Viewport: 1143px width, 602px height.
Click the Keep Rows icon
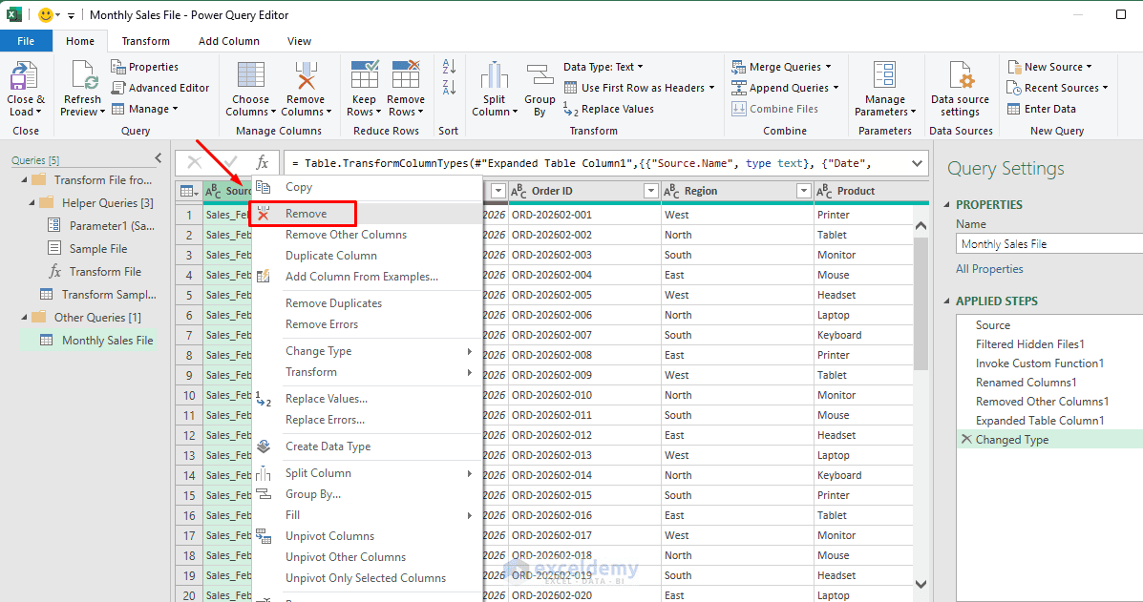pyautogui.click(x=365, y=75)
